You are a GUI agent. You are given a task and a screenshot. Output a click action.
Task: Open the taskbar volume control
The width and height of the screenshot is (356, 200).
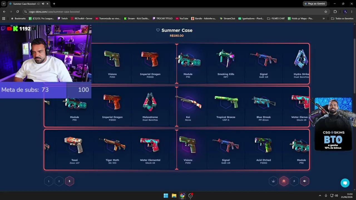336,196
